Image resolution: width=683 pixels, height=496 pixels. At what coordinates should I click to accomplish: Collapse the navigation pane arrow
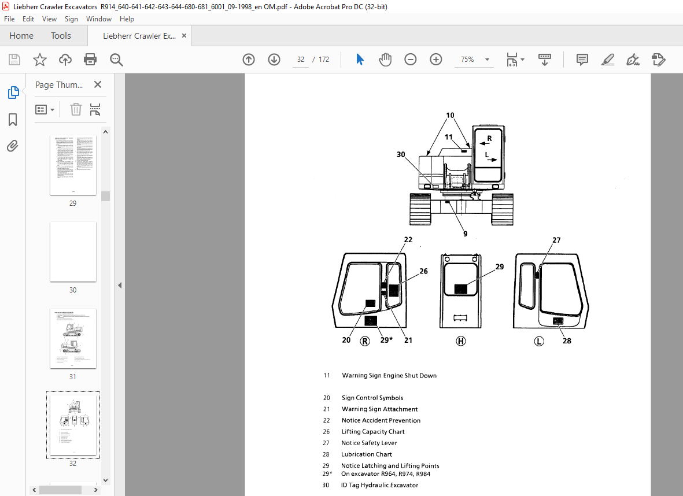click(x=120, y=285)
